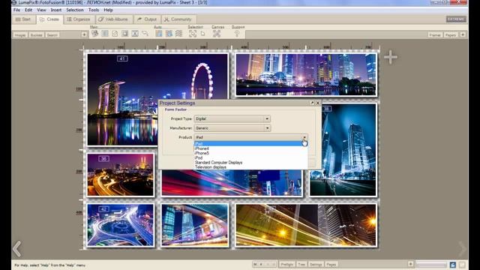
Task: Click the Support lightbulb icon
Action: (x=237, y=33)
